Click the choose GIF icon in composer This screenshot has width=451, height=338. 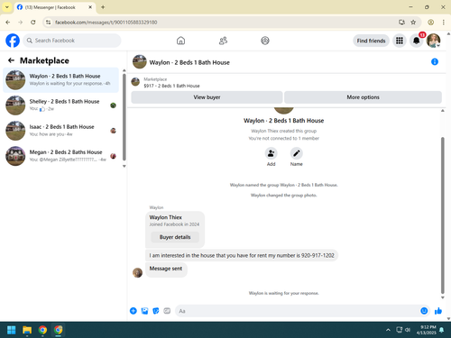pos(167,311)
